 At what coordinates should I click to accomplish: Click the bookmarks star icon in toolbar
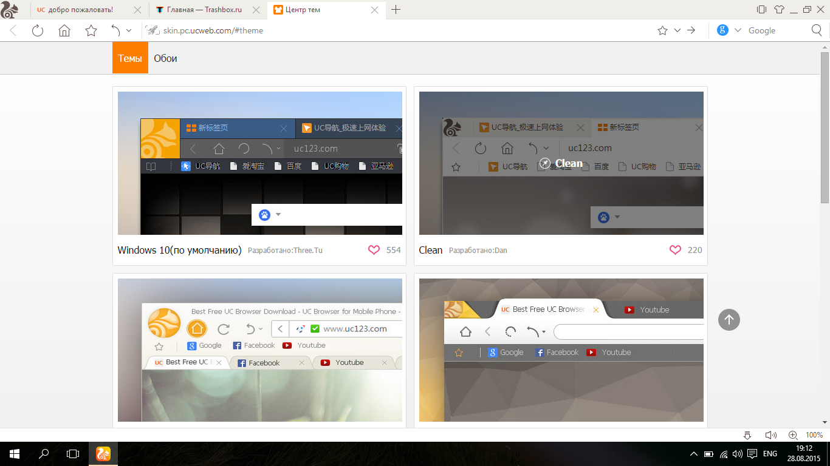91,30
